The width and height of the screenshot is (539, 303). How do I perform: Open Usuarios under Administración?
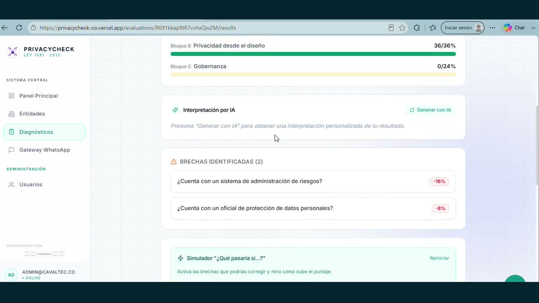(44, 184)
